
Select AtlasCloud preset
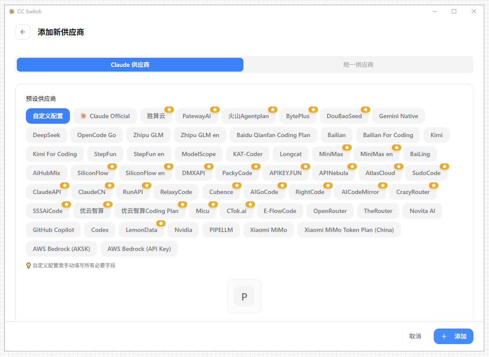pos(380,173)
